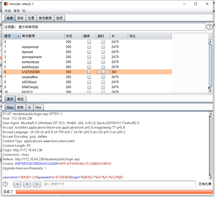
Task: Click results table scroll down arrow
Action: (x=210, y=91)
